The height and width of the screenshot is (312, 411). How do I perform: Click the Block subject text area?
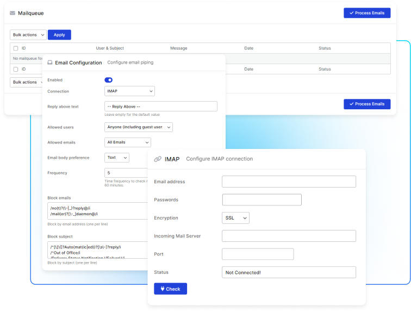tap(97, 250)
